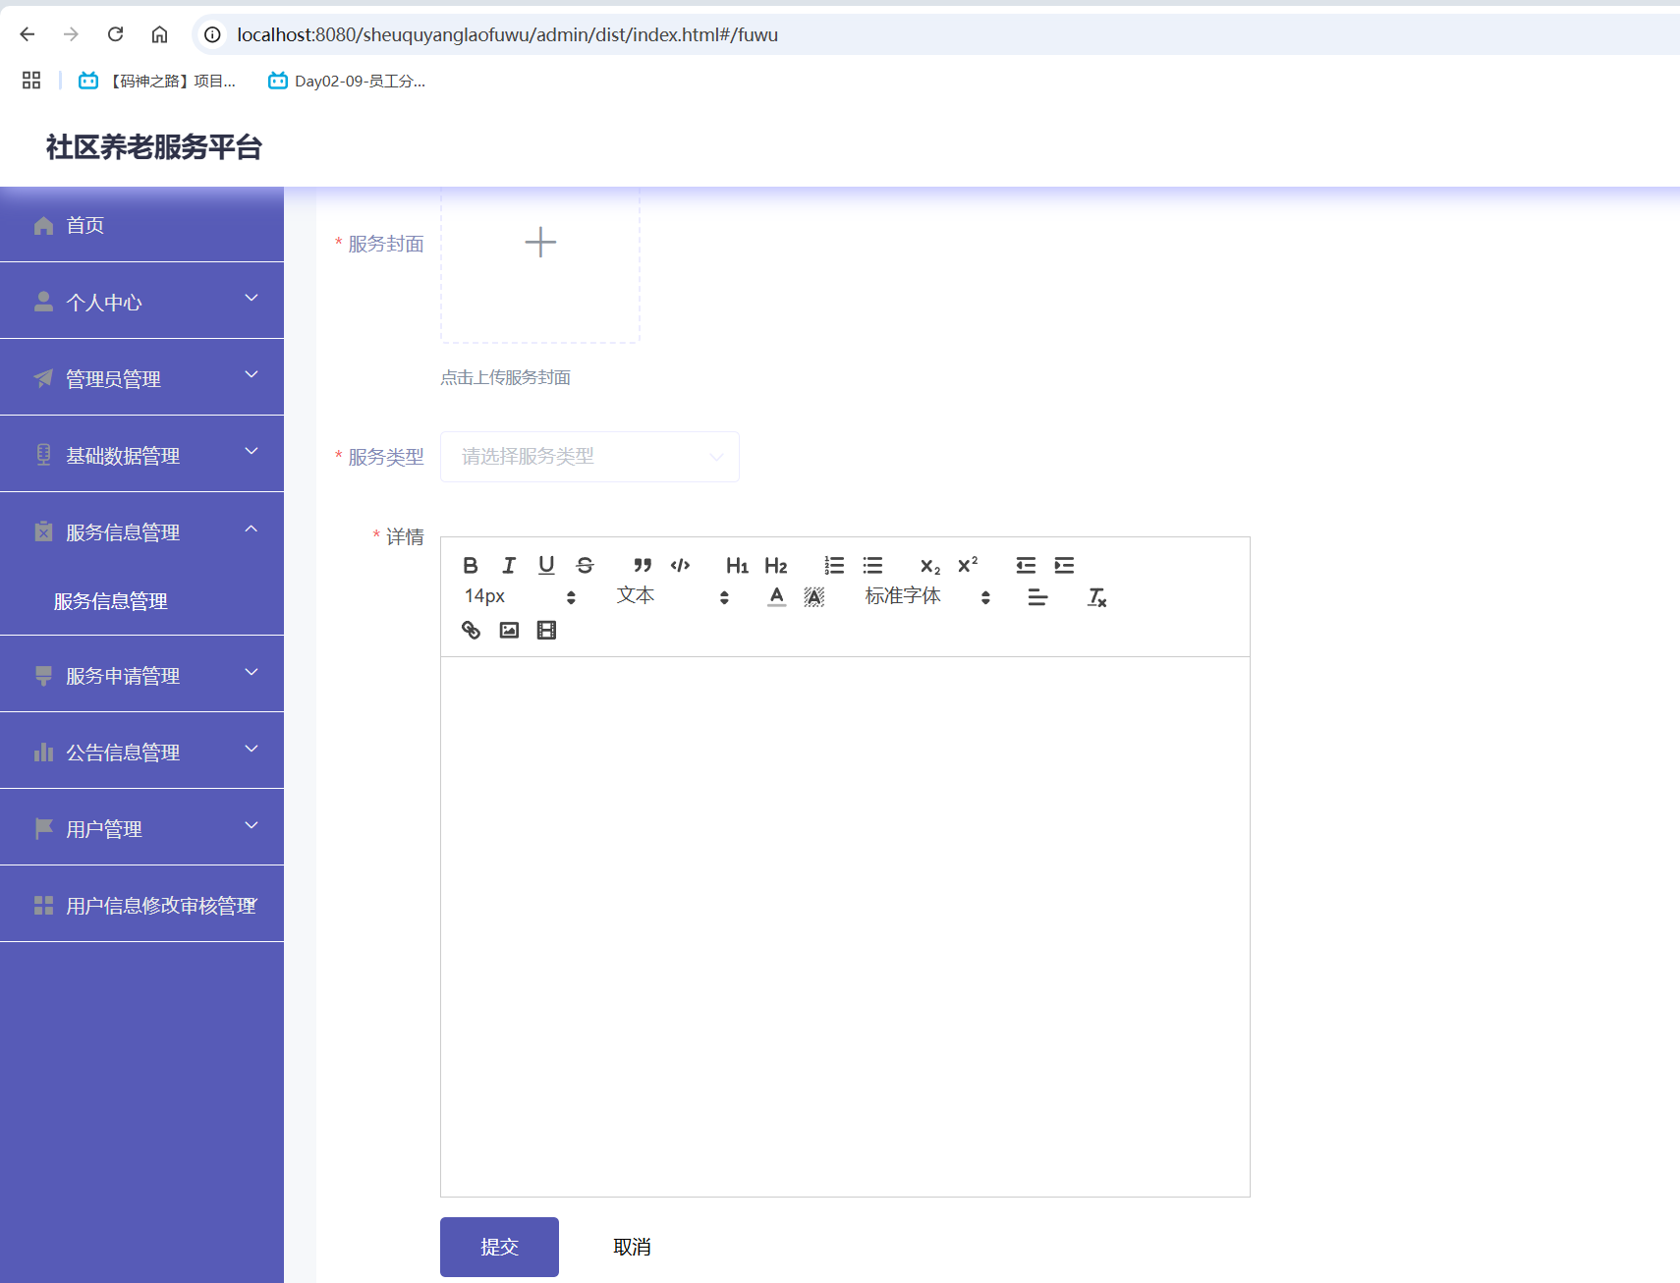Open the 【码神之路】项目 bookmark
Viewport: 1680px width, 1283px height.
pyautogui.click(x=157, y=81)
